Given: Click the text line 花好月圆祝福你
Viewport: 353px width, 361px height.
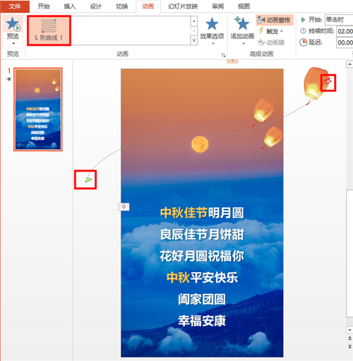Looking at the screenshot, I should point(202,256).
